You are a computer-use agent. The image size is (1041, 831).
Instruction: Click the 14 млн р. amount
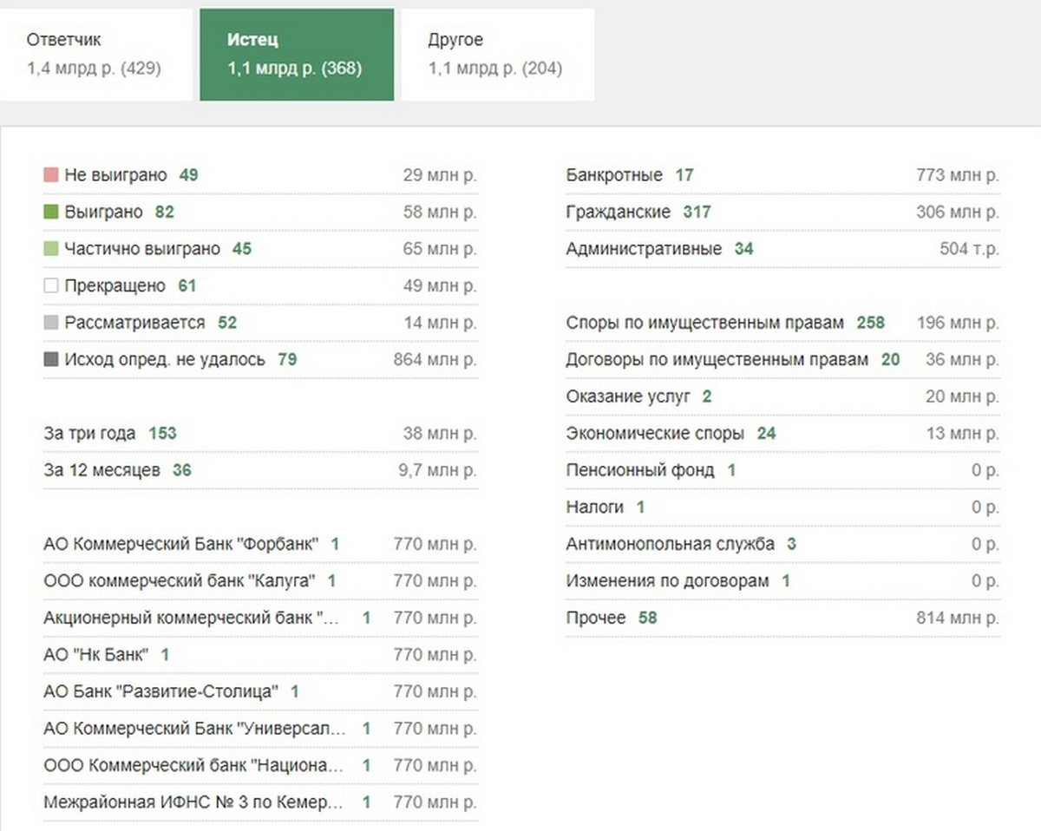(440, 323)
